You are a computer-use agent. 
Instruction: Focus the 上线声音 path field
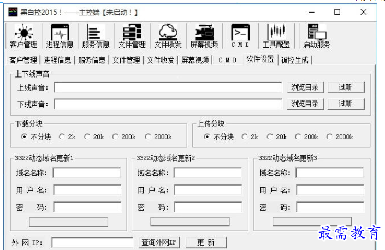point(168,87)
